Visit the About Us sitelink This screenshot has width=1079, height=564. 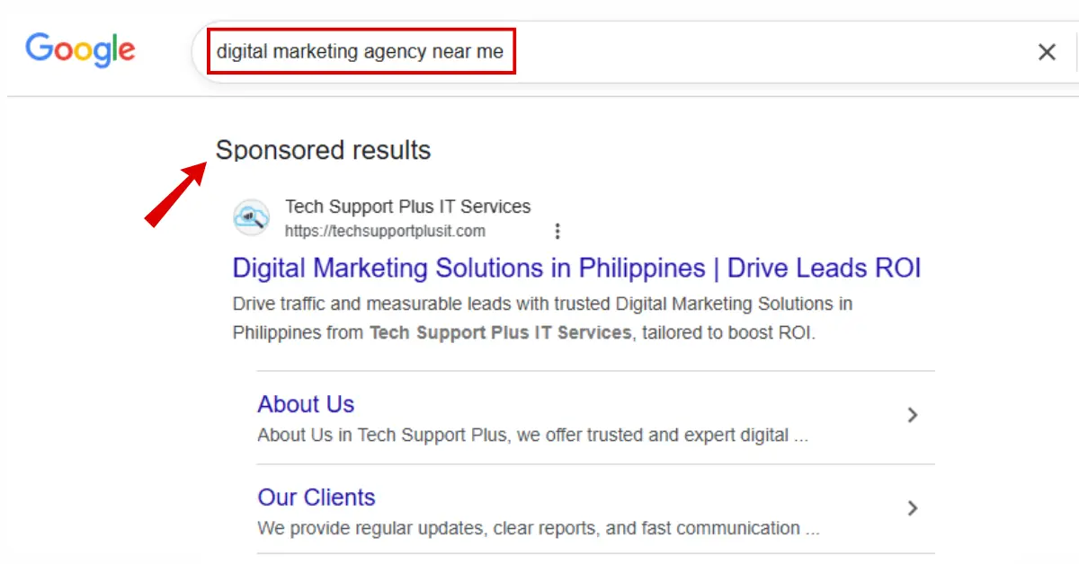point(305,404)
